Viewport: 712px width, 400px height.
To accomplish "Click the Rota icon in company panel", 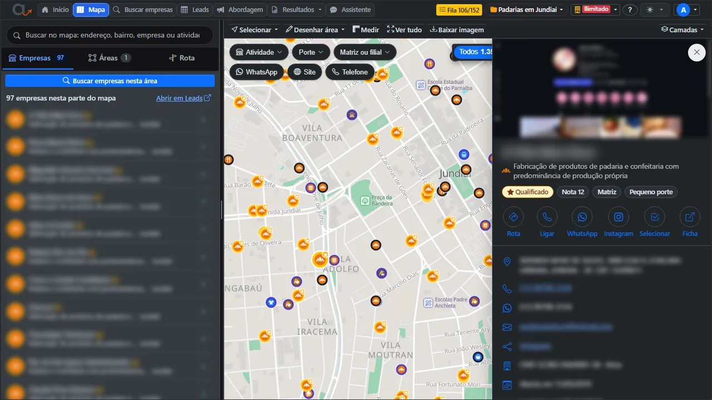I will 513,217.
